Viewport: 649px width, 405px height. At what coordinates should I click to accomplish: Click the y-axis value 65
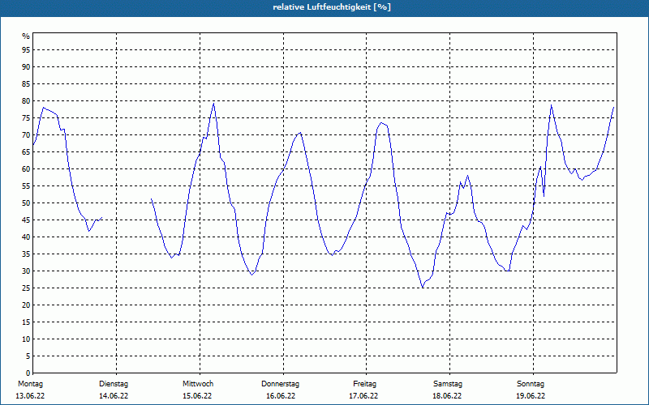point(26,152)
